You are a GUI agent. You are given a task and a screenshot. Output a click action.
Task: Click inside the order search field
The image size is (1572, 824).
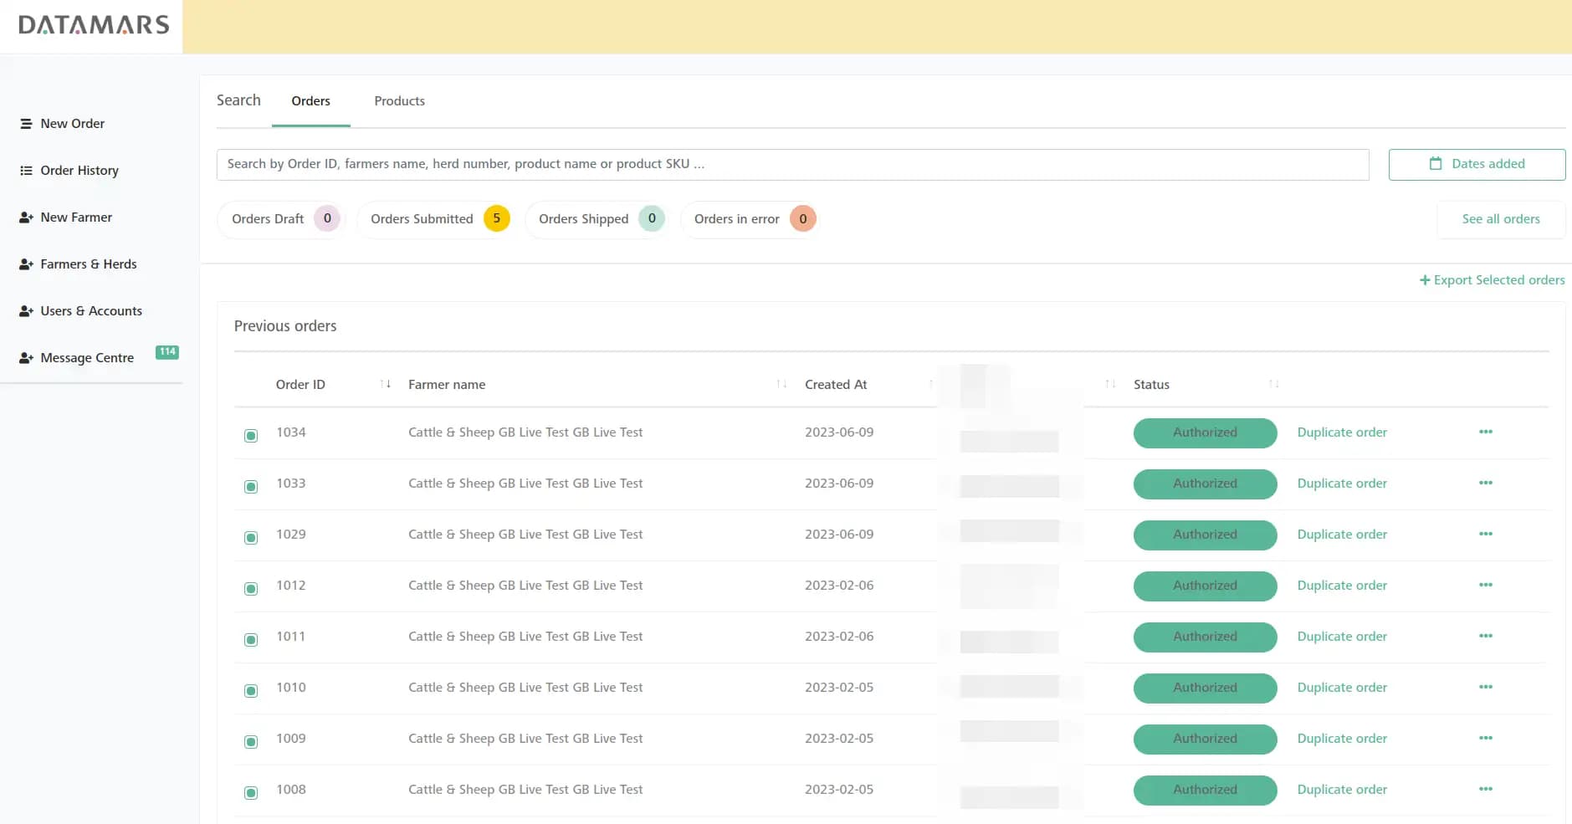[792, 164]
